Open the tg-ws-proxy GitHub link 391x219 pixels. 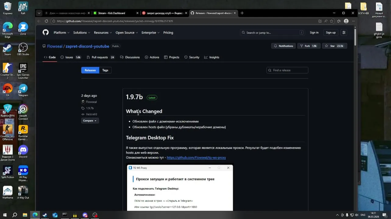click(x=196, y=158)
